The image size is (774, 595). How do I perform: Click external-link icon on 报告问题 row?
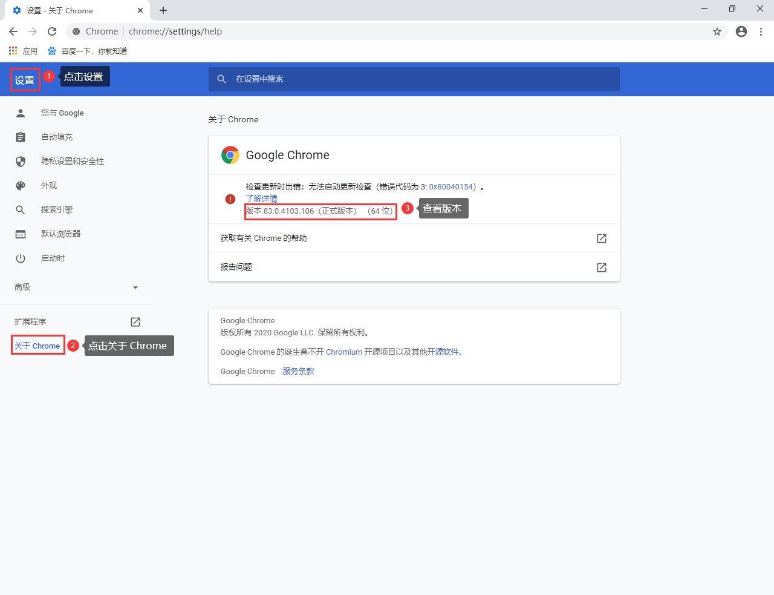[x=602, y=268]
